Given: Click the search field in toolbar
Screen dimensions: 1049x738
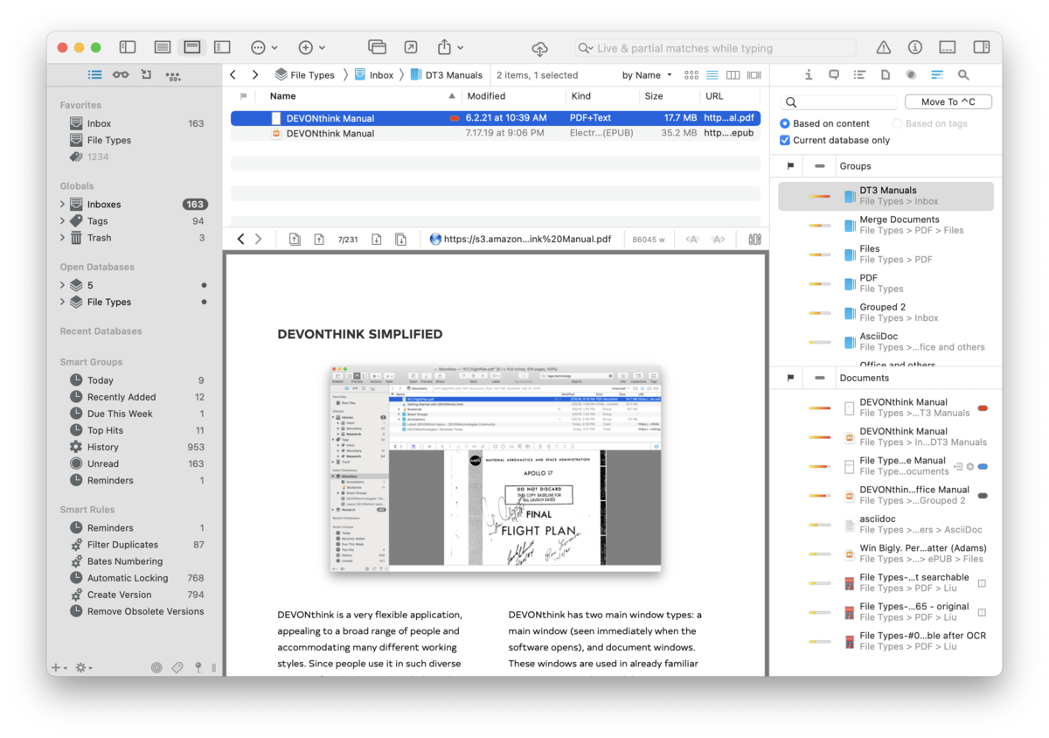Looking at the screenshot, I should [x=715, y=48].
